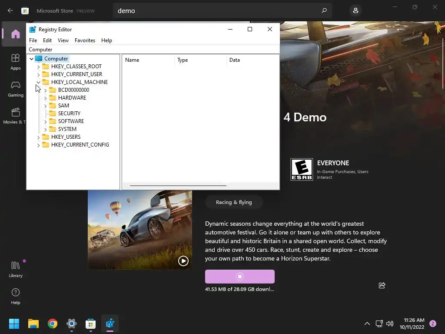The image size is (445, 334).
Task: Expand SOFTWARE key chevron
Action: tap(45, 122)
